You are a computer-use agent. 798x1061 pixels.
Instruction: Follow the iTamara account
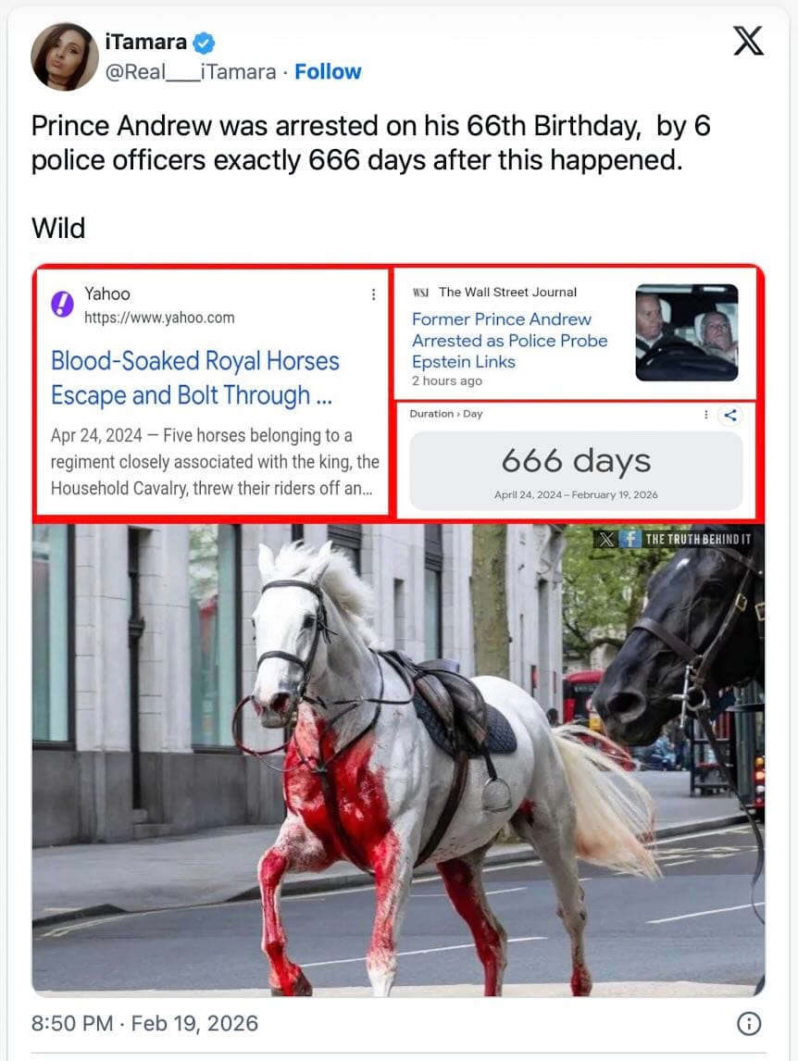pyautogui.click(x=328, y=71)
